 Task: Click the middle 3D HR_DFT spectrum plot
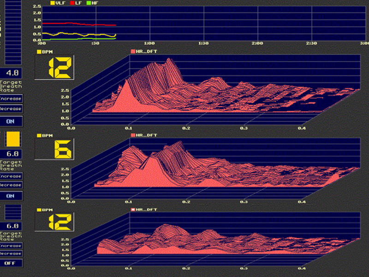tap(215, 169)
